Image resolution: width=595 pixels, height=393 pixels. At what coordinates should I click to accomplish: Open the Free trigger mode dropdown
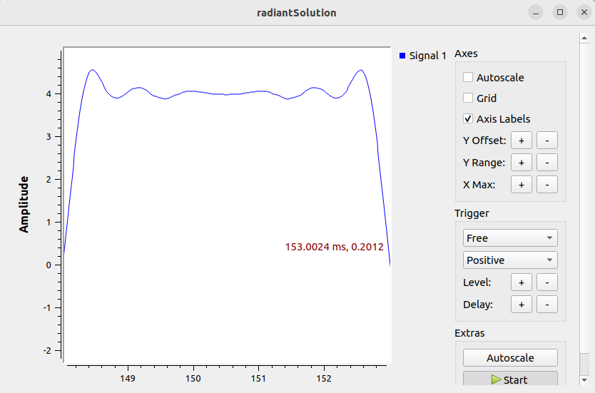click(x=510, y=238)
